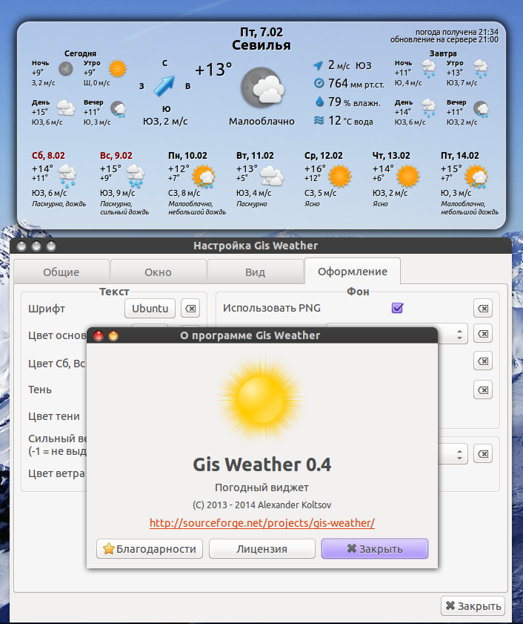Click the Пт, 14.02 sun-rain icon
Screen dimensions: 523x624
coord(476,177)
